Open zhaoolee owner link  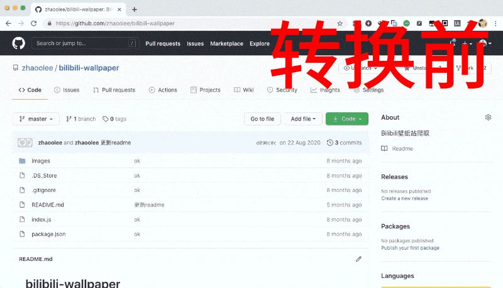[x=37, y=68]
